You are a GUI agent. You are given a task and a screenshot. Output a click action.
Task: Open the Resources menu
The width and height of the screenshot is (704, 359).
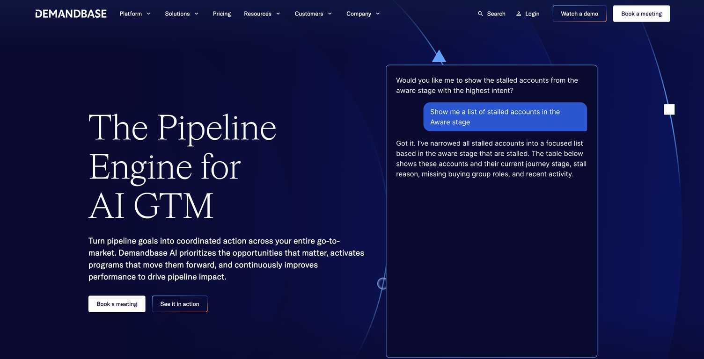[257, 14]
